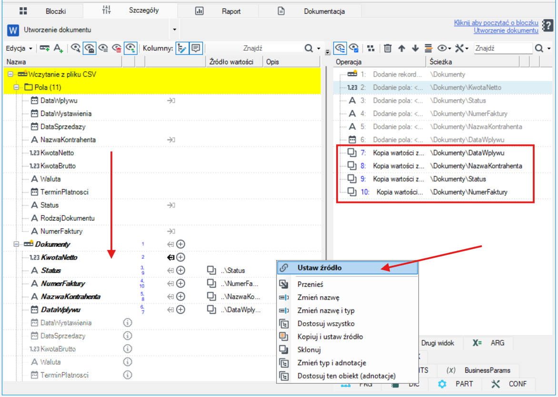The height and width of the screenshot is (397, 558).
Task: Toggle the eye with list view filter
Action: [103, 48]
